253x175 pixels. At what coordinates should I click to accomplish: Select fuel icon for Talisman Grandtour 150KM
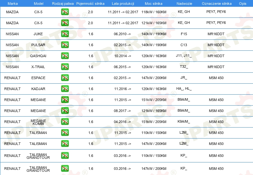pos(65,156)
